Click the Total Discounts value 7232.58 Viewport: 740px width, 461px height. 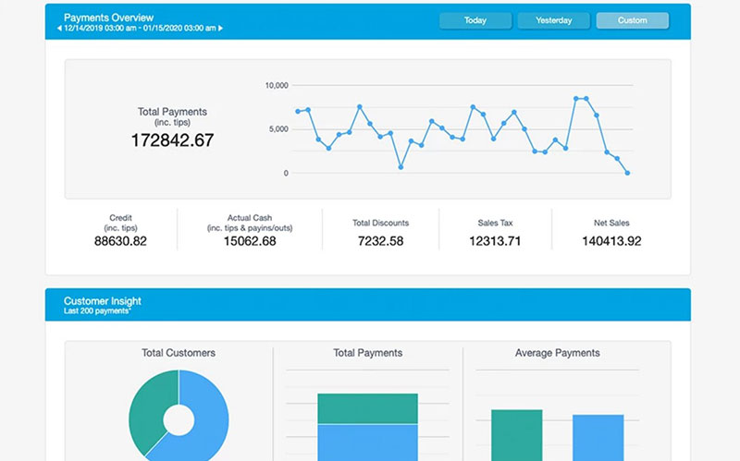tap(380, 241)
